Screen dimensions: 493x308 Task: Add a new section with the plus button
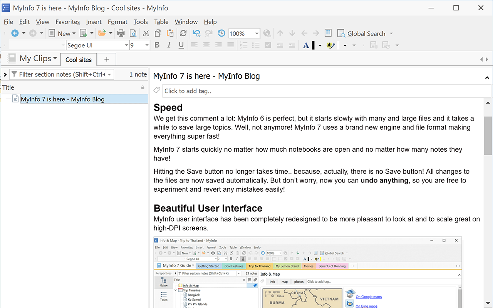pyautogui.click(x=106, y=59)
